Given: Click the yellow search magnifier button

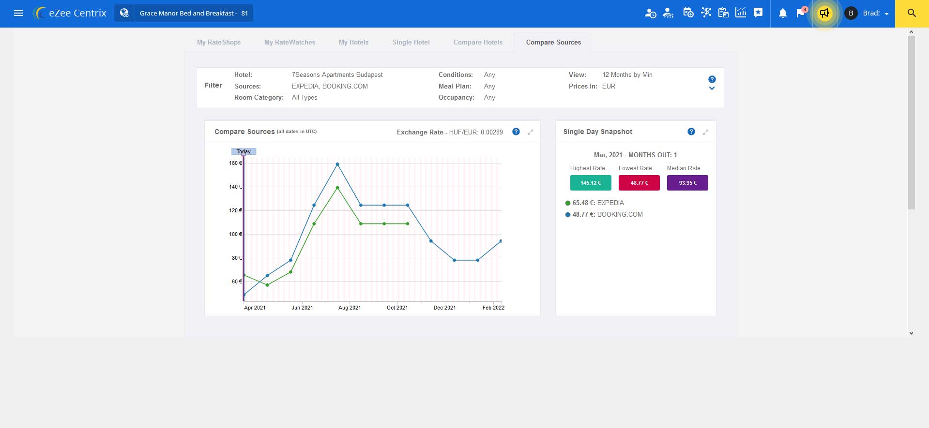Looking at the screenshot, I should tap(912, 13).
